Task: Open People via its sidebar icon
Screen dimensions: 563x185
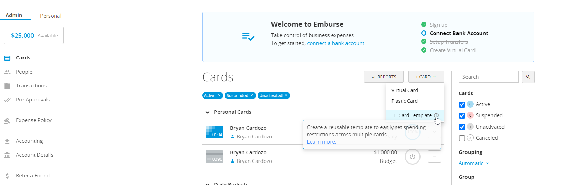Action: 7,72
